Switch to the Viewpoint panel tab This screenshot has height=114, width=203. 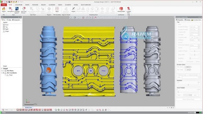pos(16,20)
